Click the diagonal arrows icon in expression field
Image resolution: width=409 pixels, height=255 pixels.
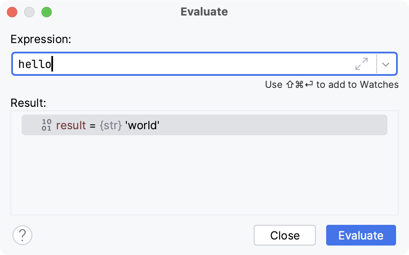(362, 64)
